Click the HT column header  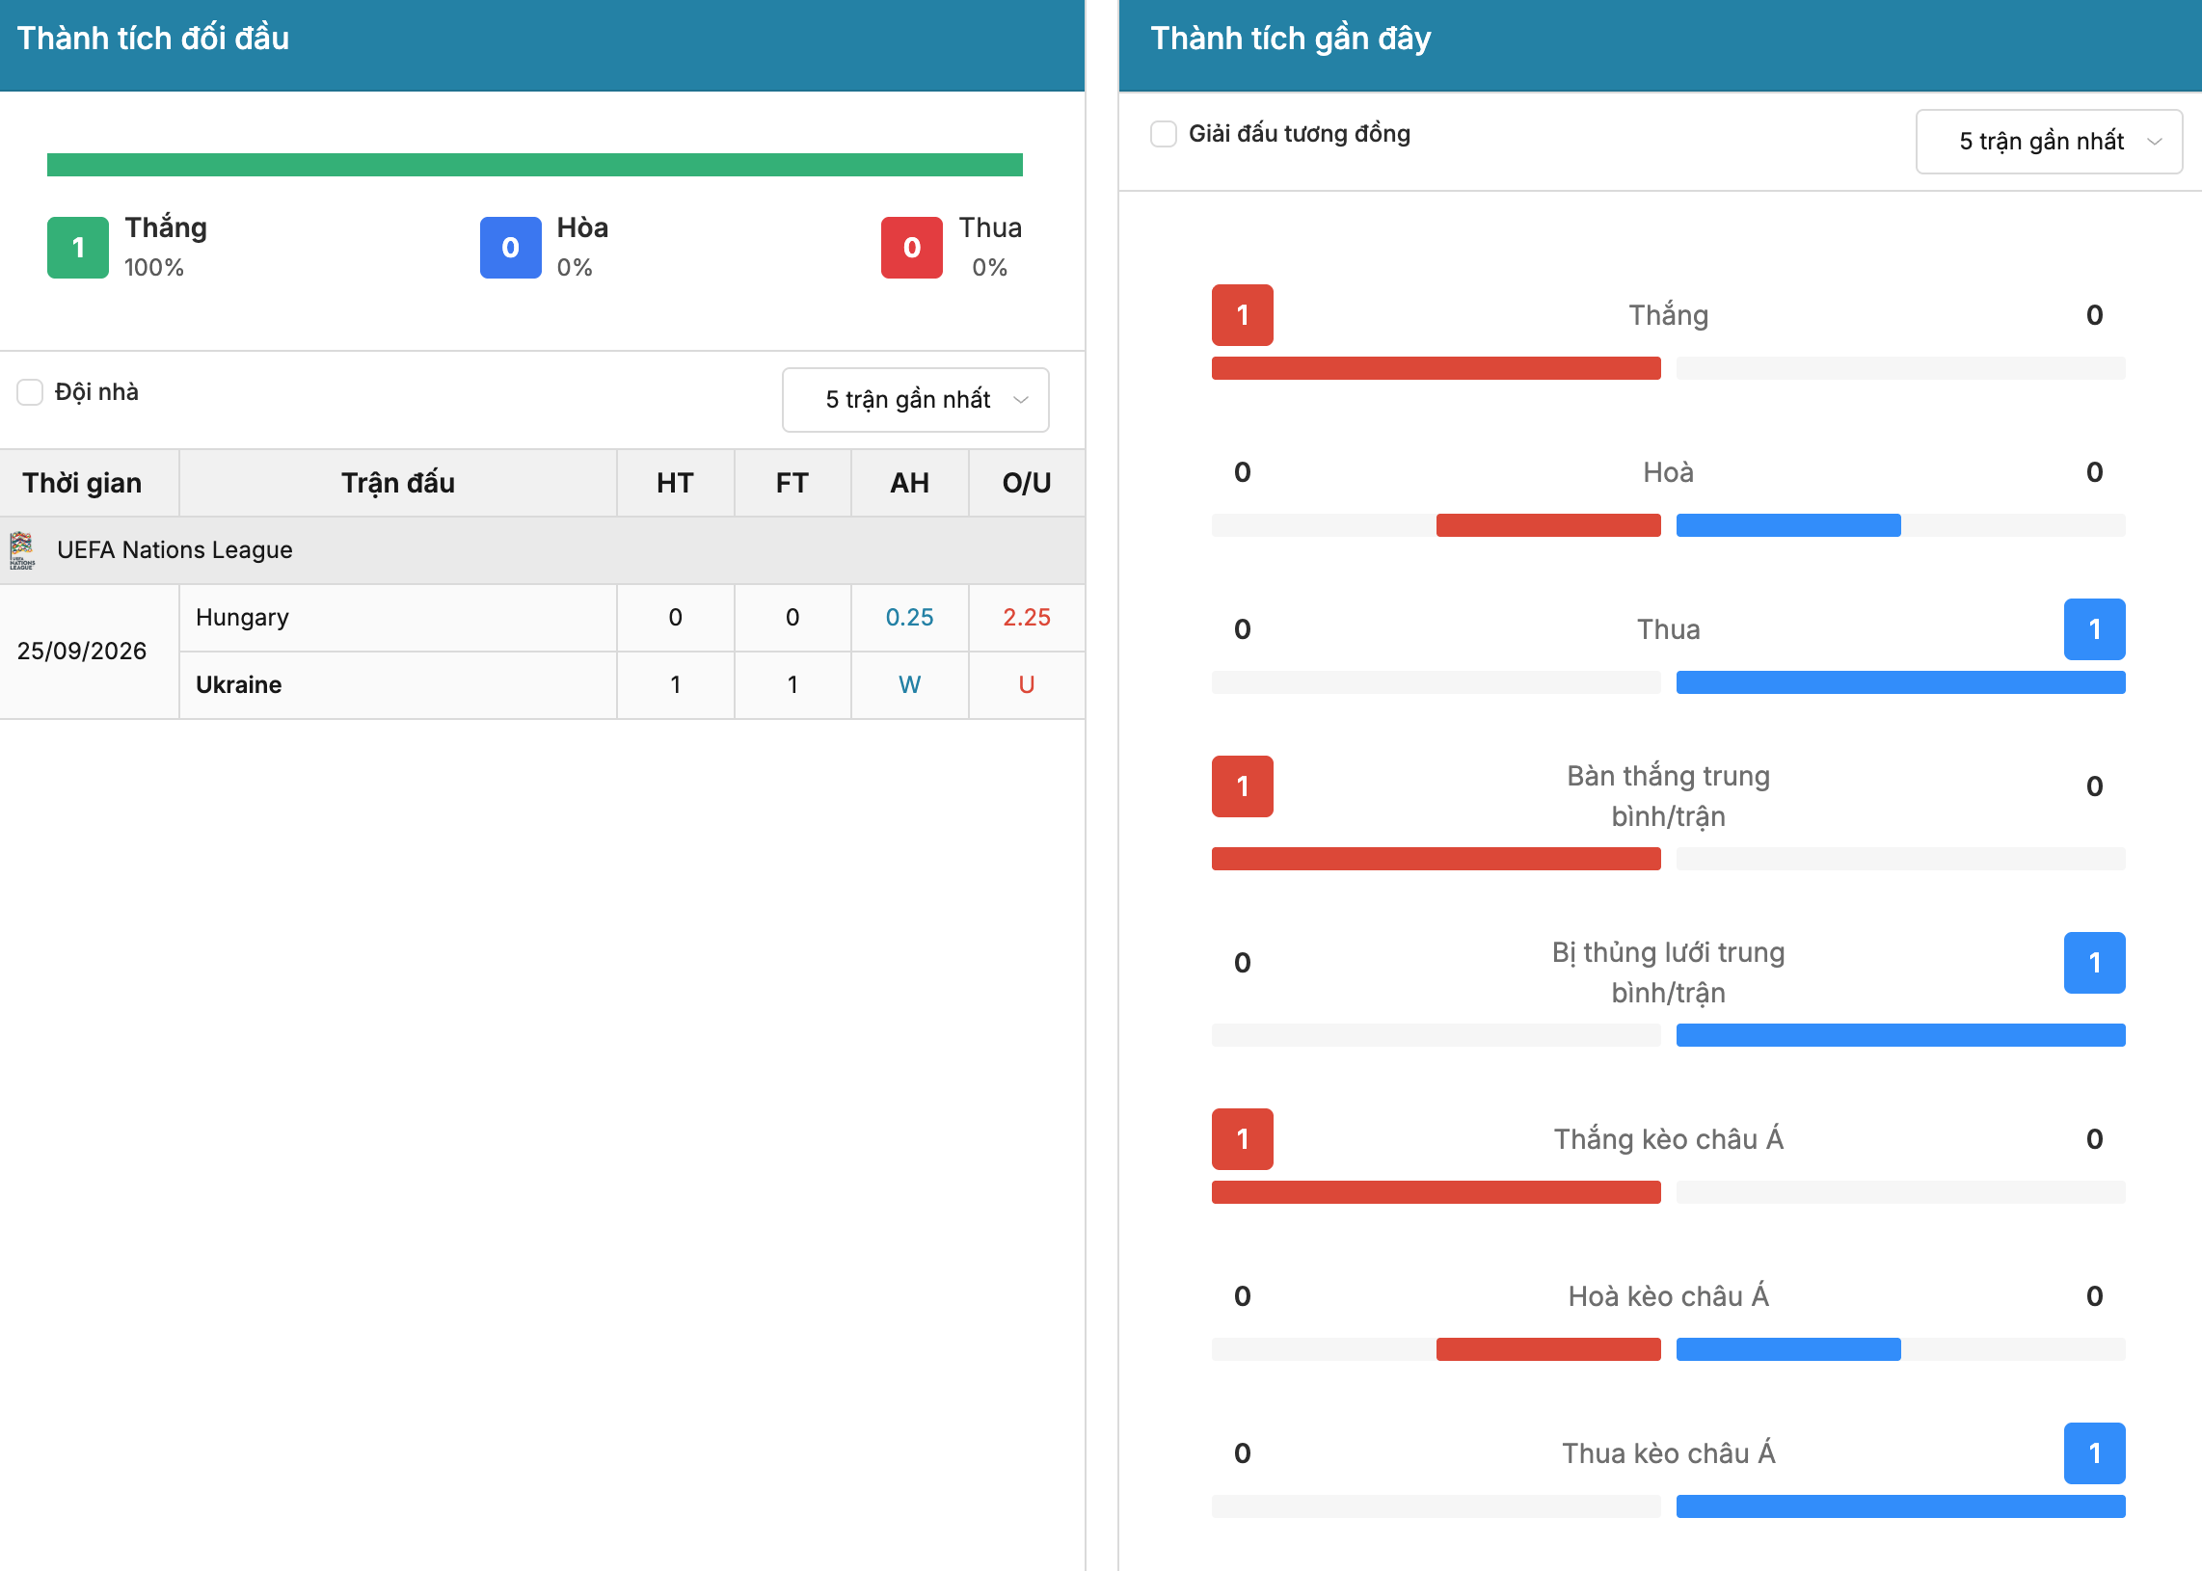(x=675, y=483)
